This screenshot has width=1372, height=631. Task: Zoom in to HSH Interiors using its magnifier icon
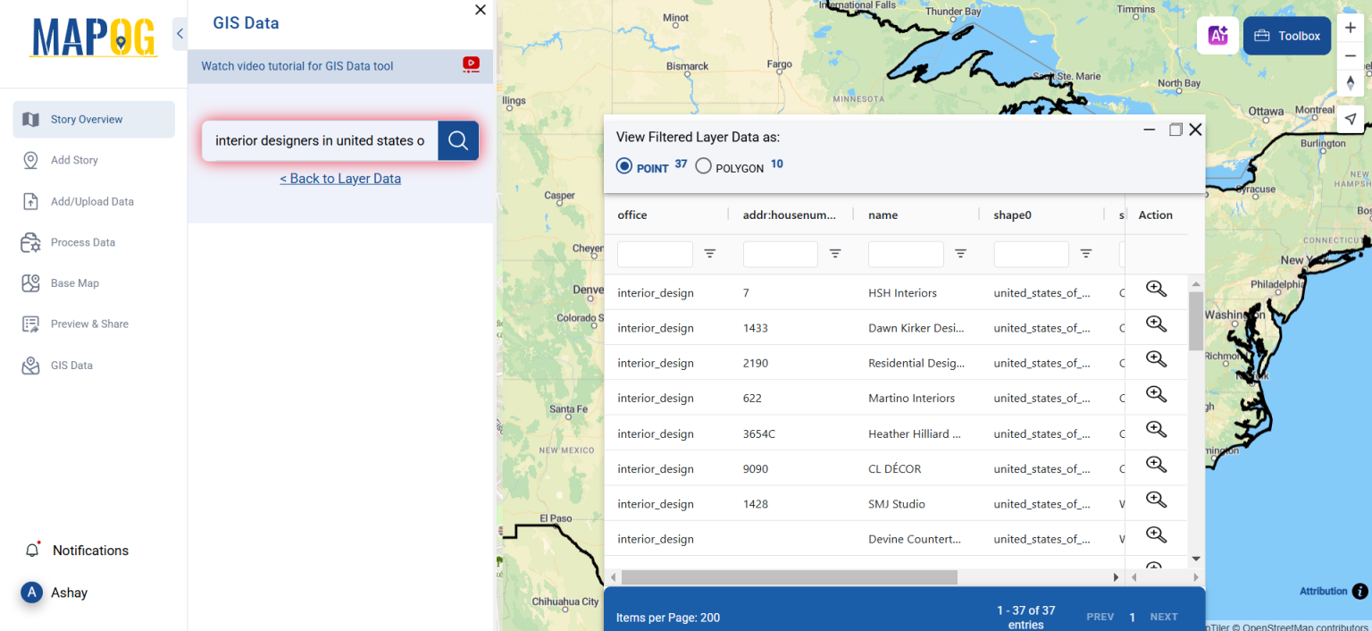click(x=1156, y=289)
